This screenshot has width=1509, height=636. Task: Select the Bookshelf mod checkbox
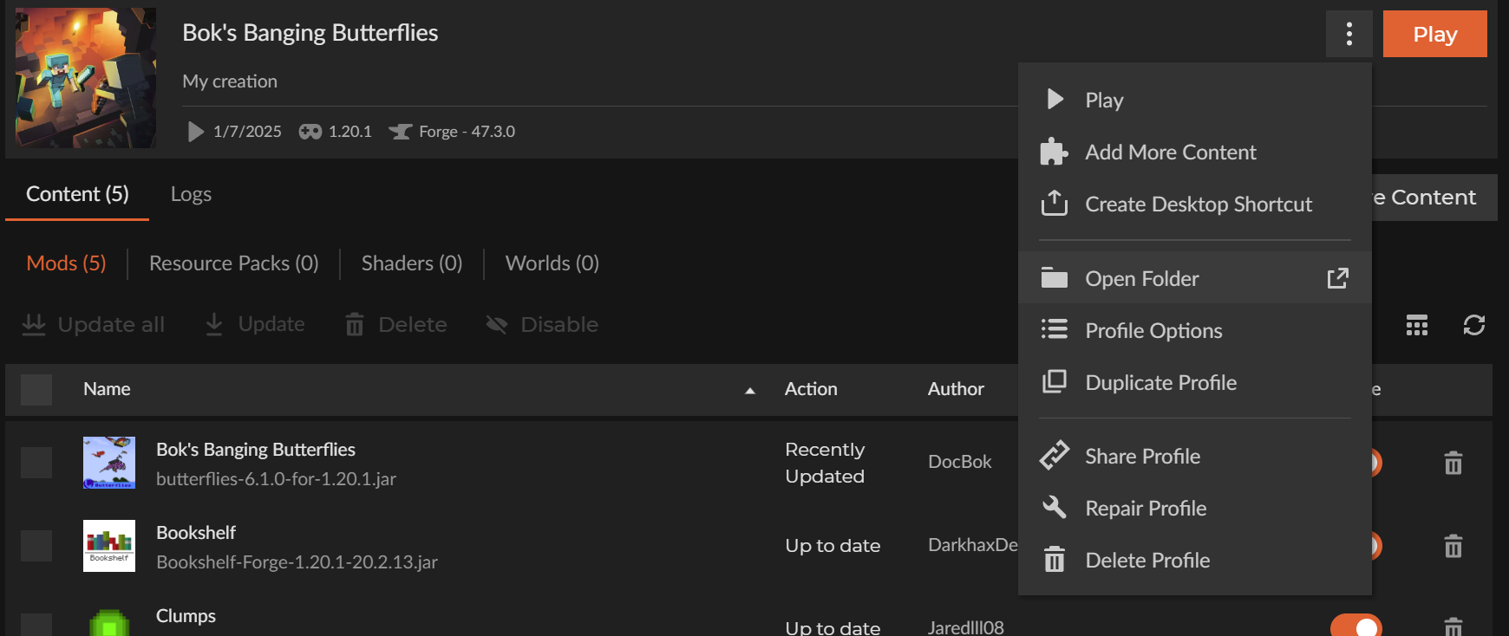coord(36,546)
